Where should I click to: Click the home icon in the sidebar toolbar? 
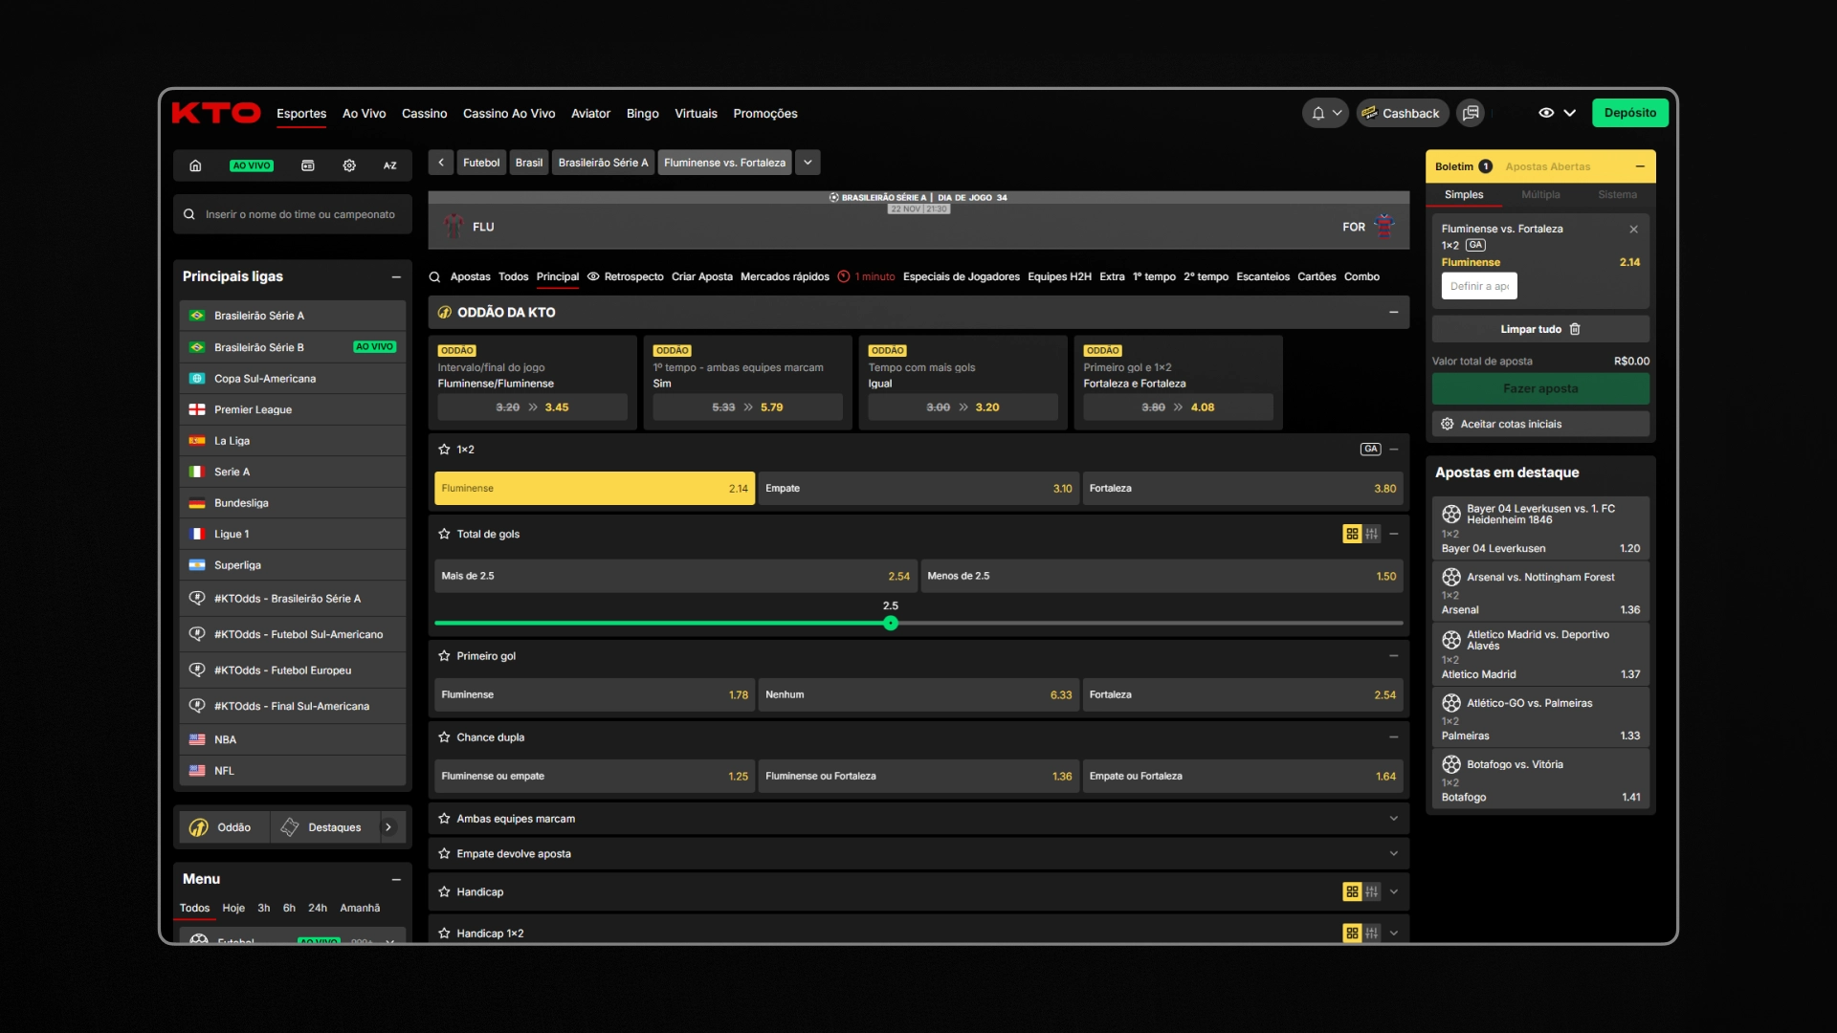pos(195,165)
